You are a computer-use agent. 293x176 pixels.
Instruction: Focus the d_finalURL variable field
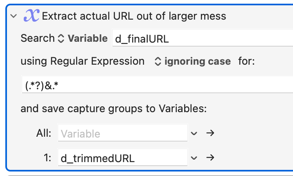(x=203, y=38)
